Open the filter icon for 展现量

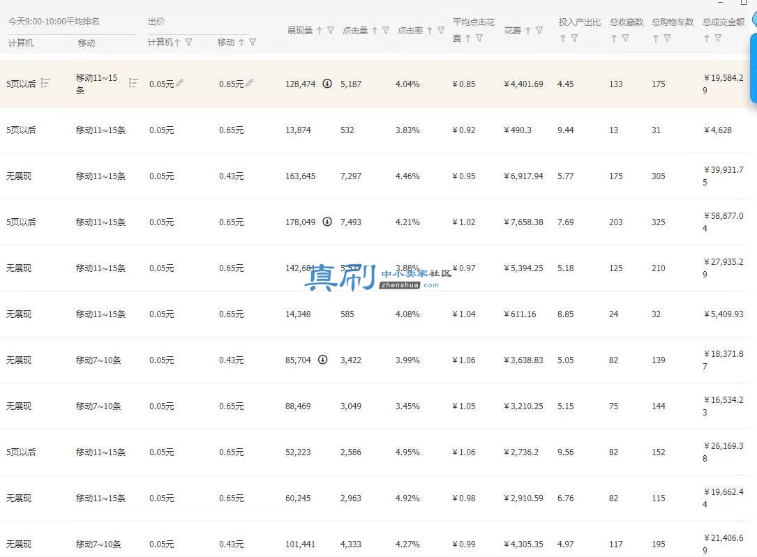(x=331, y=31)
